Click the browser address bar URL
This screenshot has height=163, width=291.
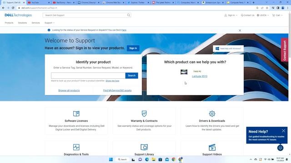pos(39,8)
